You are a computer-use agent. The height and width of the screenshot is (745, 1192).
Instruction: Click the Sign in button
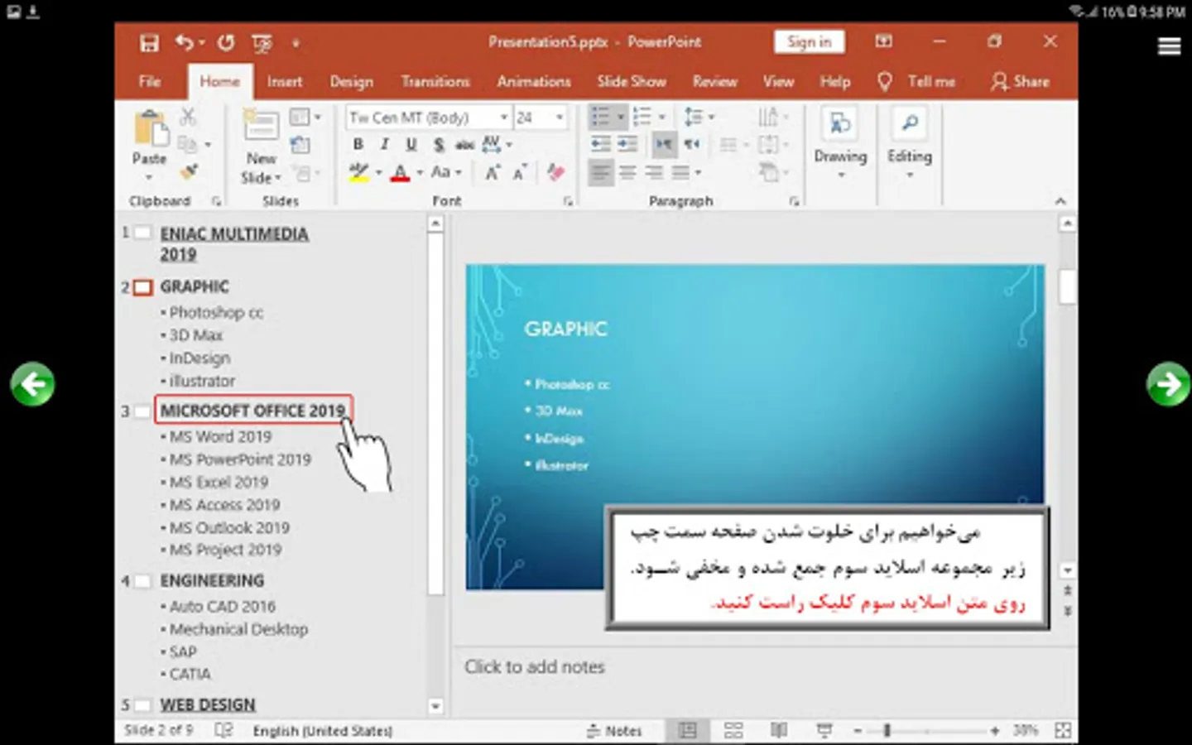click(809, 41)
